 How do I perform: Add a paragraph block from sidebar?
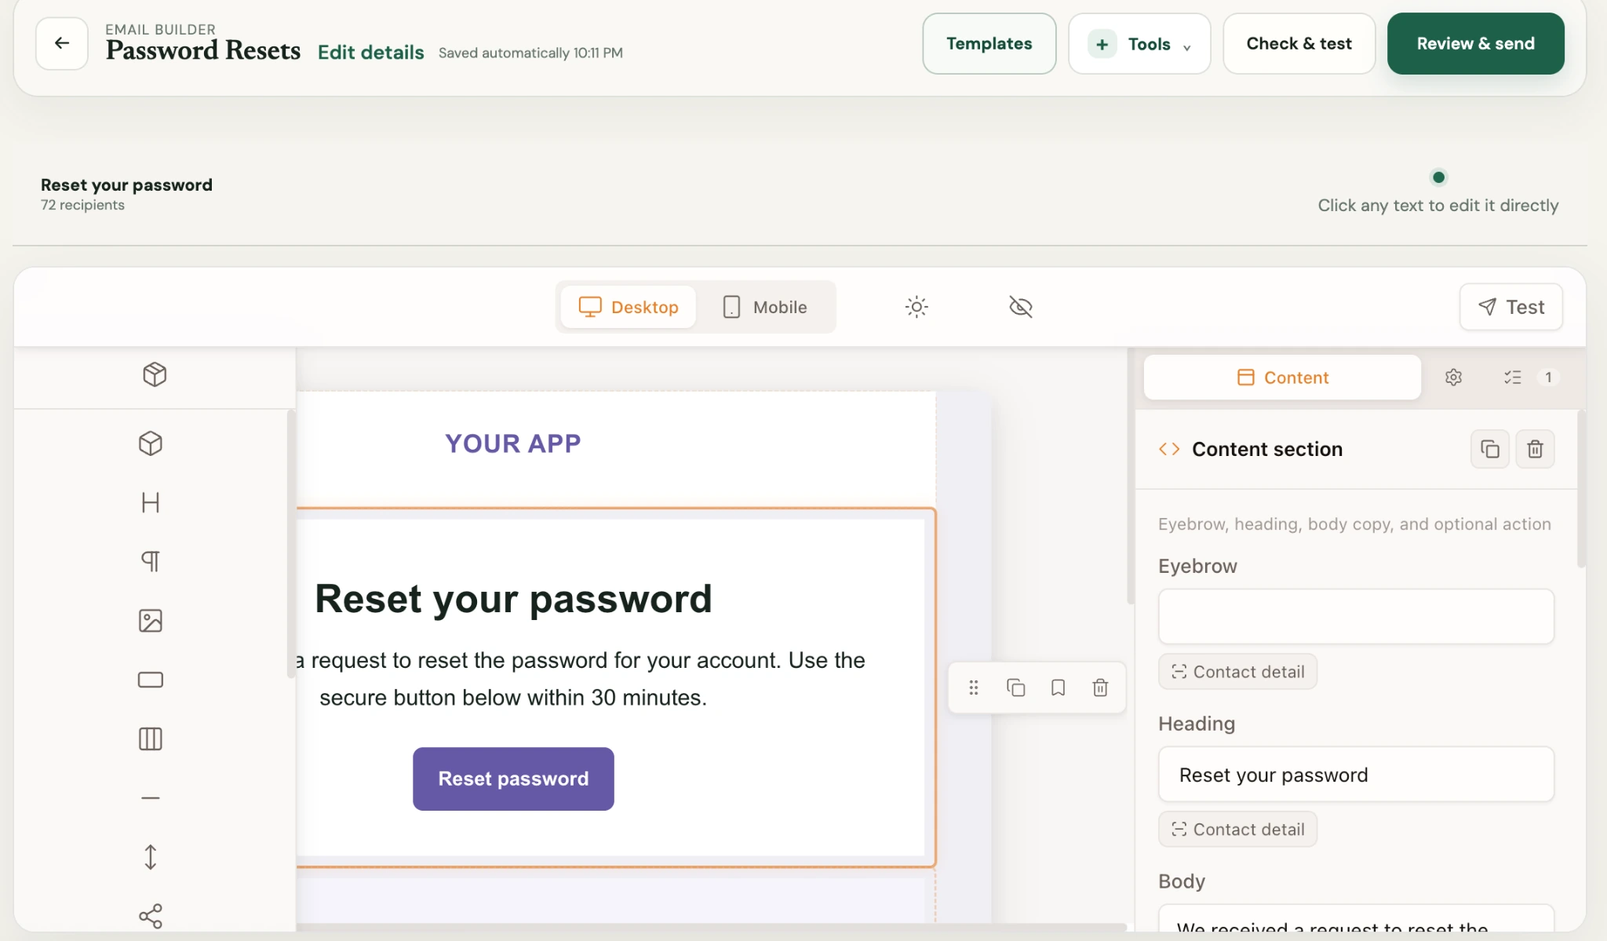tap(151, 561)
